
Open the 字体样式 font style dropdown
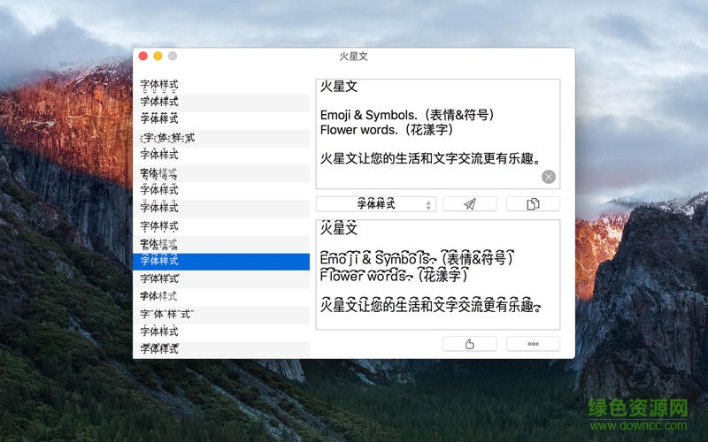[x=375, y=204]
